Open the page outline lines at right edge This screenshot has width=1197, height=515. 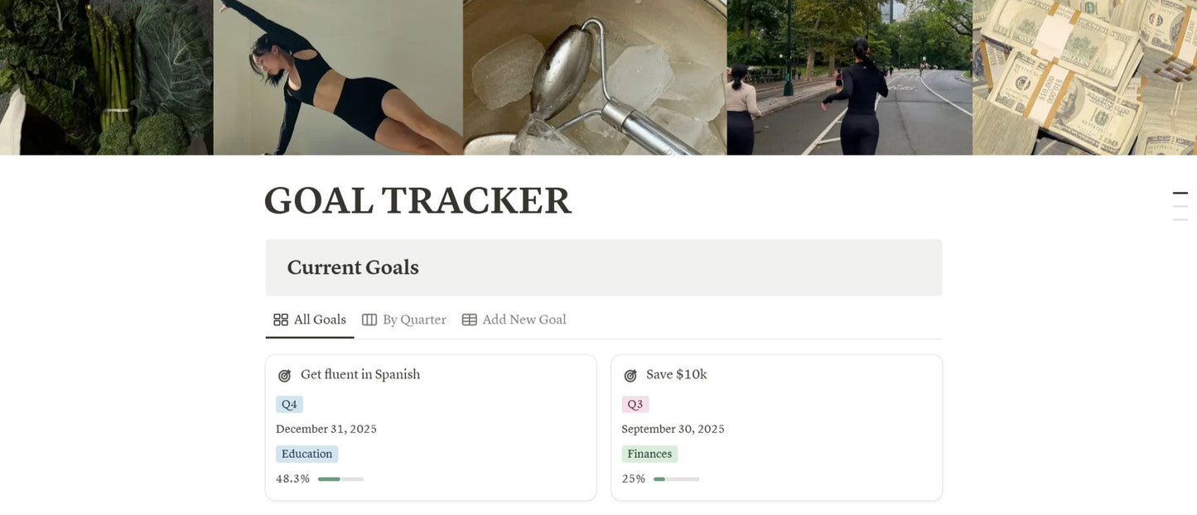tap(1180, 206)
